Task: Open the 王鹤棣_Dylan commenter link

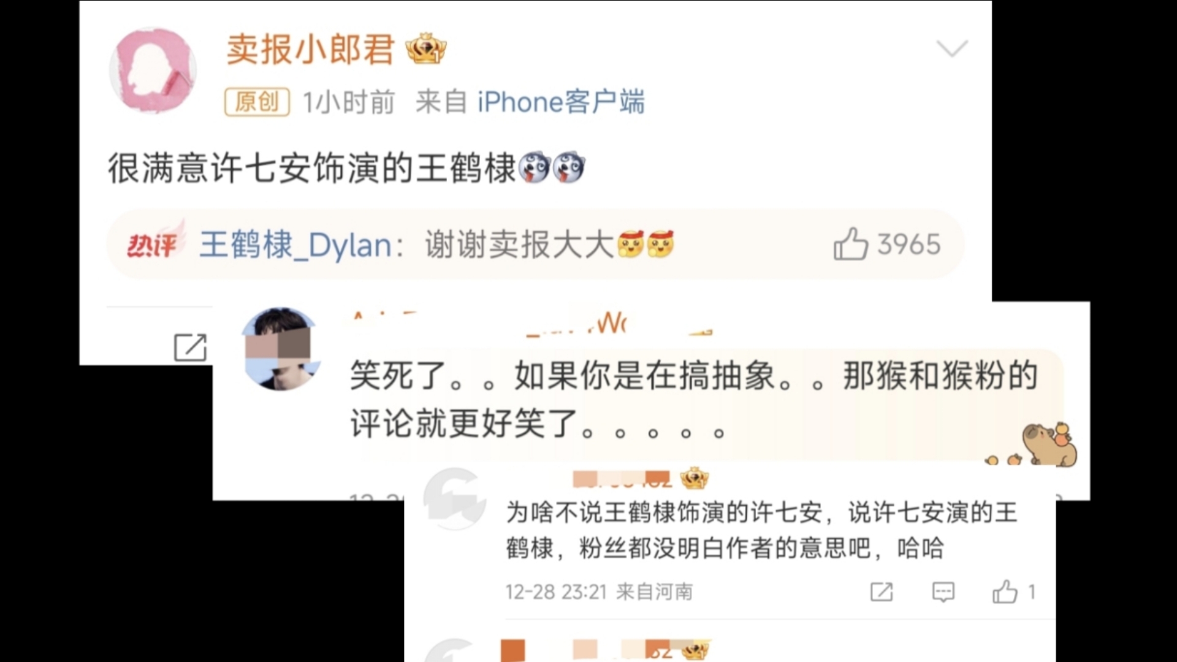Action: click(295, 245)
